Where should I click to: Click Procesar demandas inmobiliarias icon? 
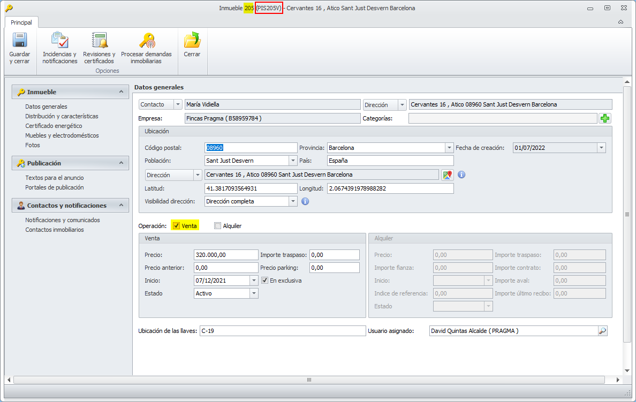click(x=146, y=41)
